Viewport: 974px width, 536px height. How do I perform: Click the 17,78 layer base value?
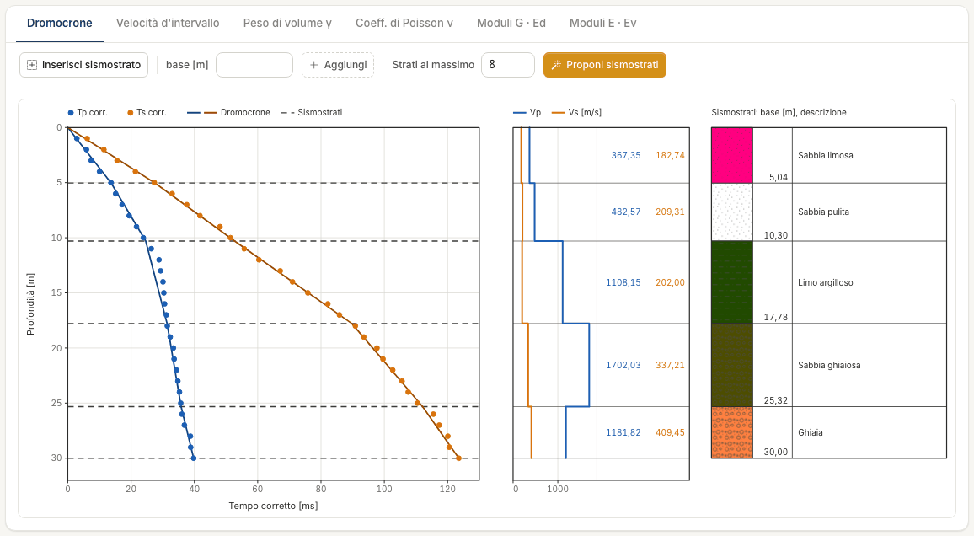point(776,318)
